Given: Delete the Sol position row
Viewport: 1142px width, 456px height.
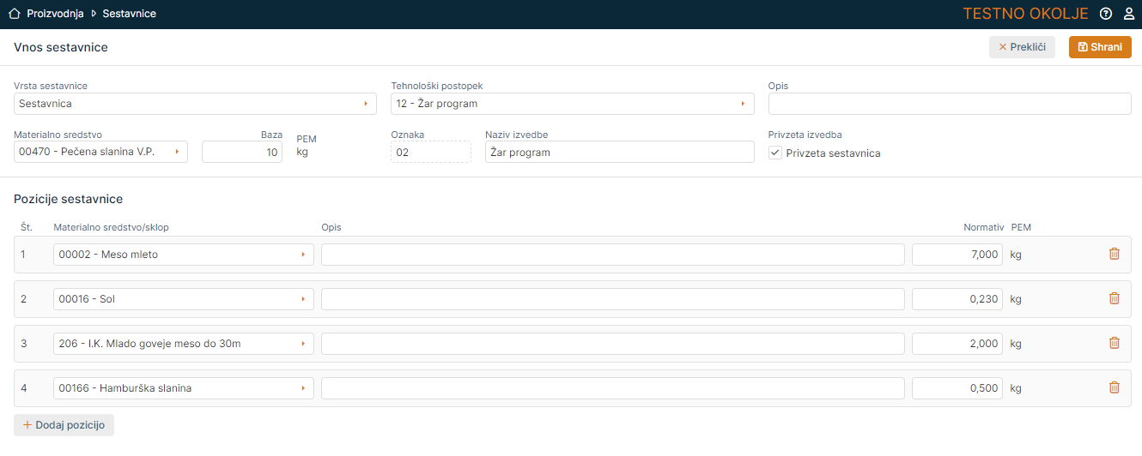Looking at the screenshot, I should 1115,298.
